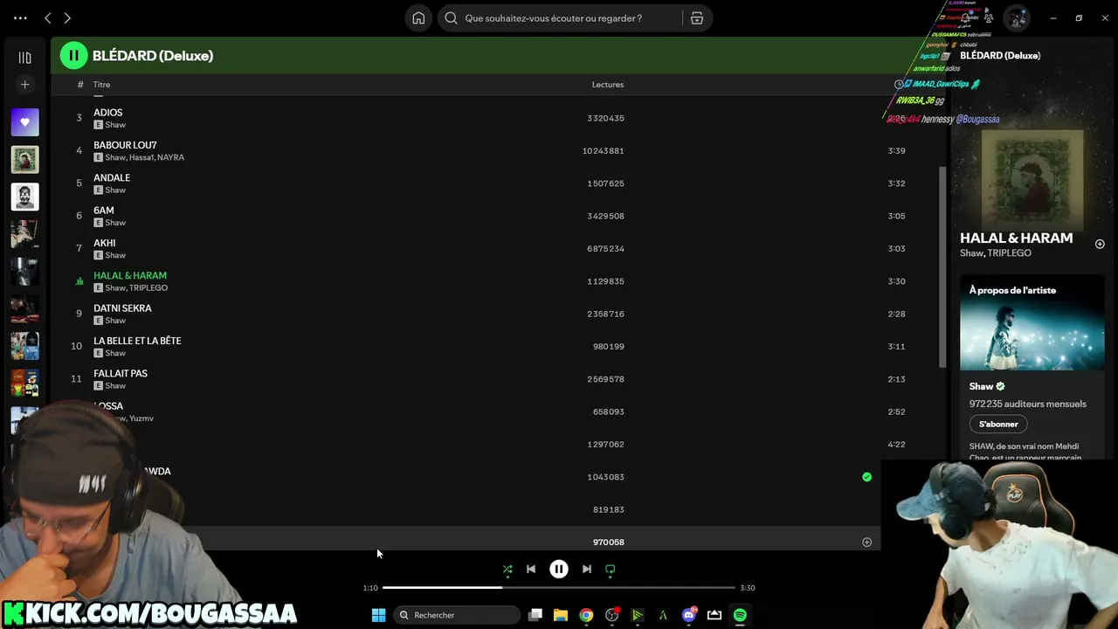The height and width of the screenshot is (629, 1118).
Task: Click the S'abonner button
Action: 998,425
